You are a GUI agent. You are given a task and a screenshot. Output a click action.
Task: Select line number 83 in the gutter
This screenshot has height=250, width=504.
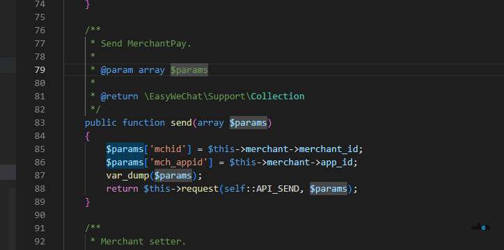tap(40, 123)
